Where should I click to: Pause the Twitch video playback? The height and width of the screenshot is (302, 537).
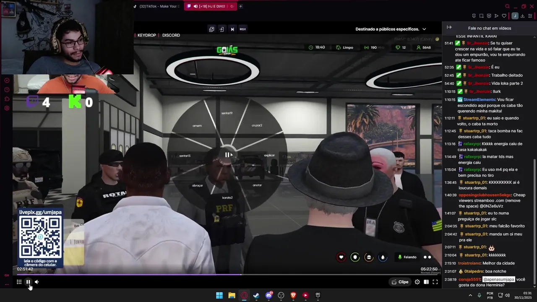click(x=28, y=282)
